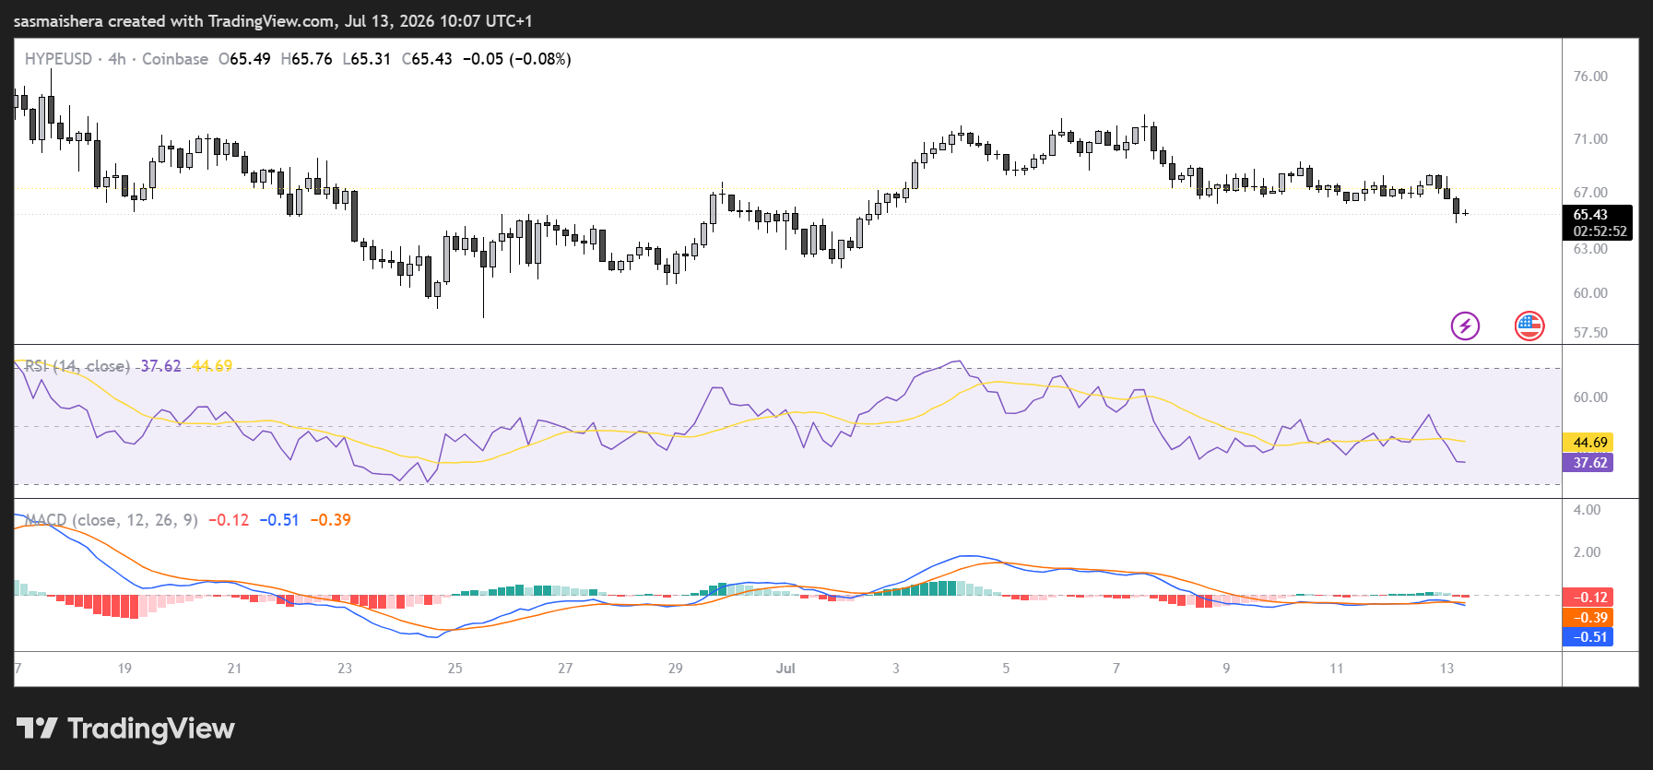
Task: Click the orange signal value in MACD legend
Action: click(x=331, y=520)
